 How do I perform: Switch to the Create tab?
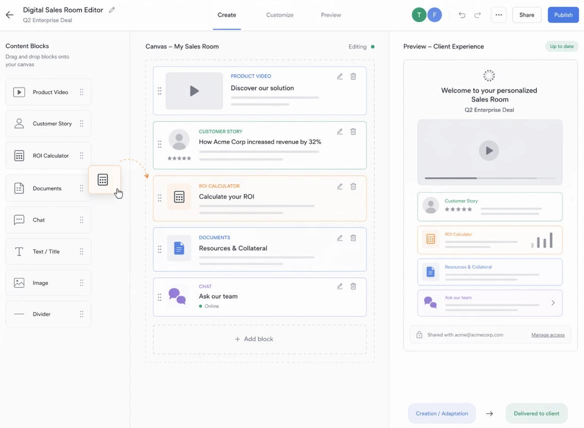(227, 15)
